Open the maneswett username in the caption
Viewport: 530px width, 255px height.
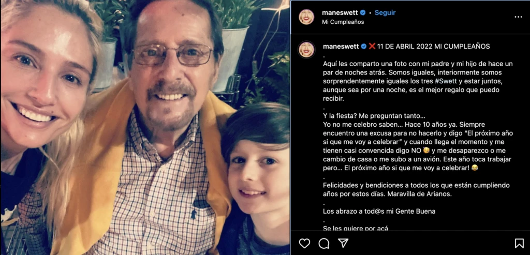pyautogui.click(x=341, y=47)
